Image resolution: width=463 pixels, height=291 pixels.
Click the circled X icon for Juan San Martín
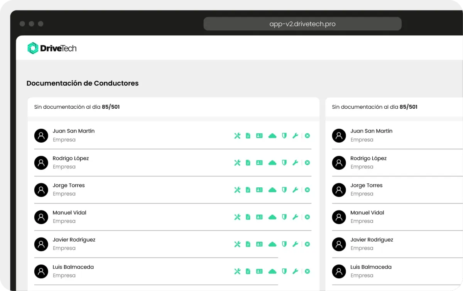click(308, 136)
